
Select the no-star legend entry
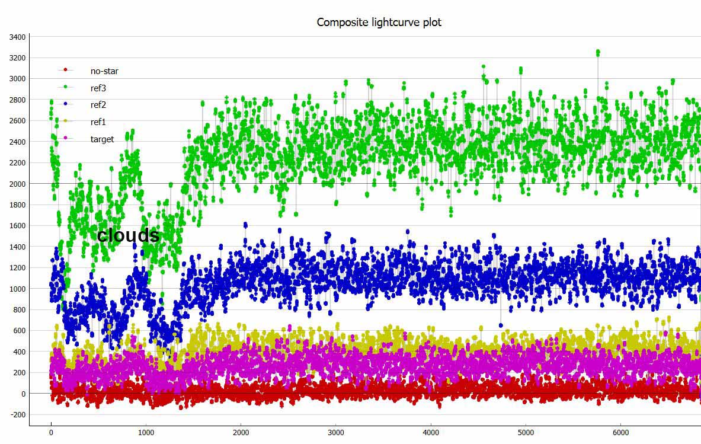pos(88,71)
